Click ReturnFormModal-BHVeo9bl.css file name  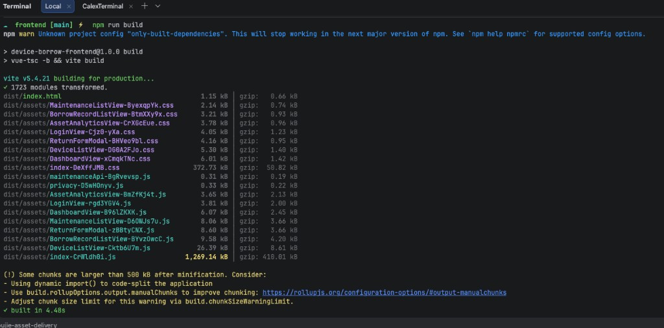104,141
